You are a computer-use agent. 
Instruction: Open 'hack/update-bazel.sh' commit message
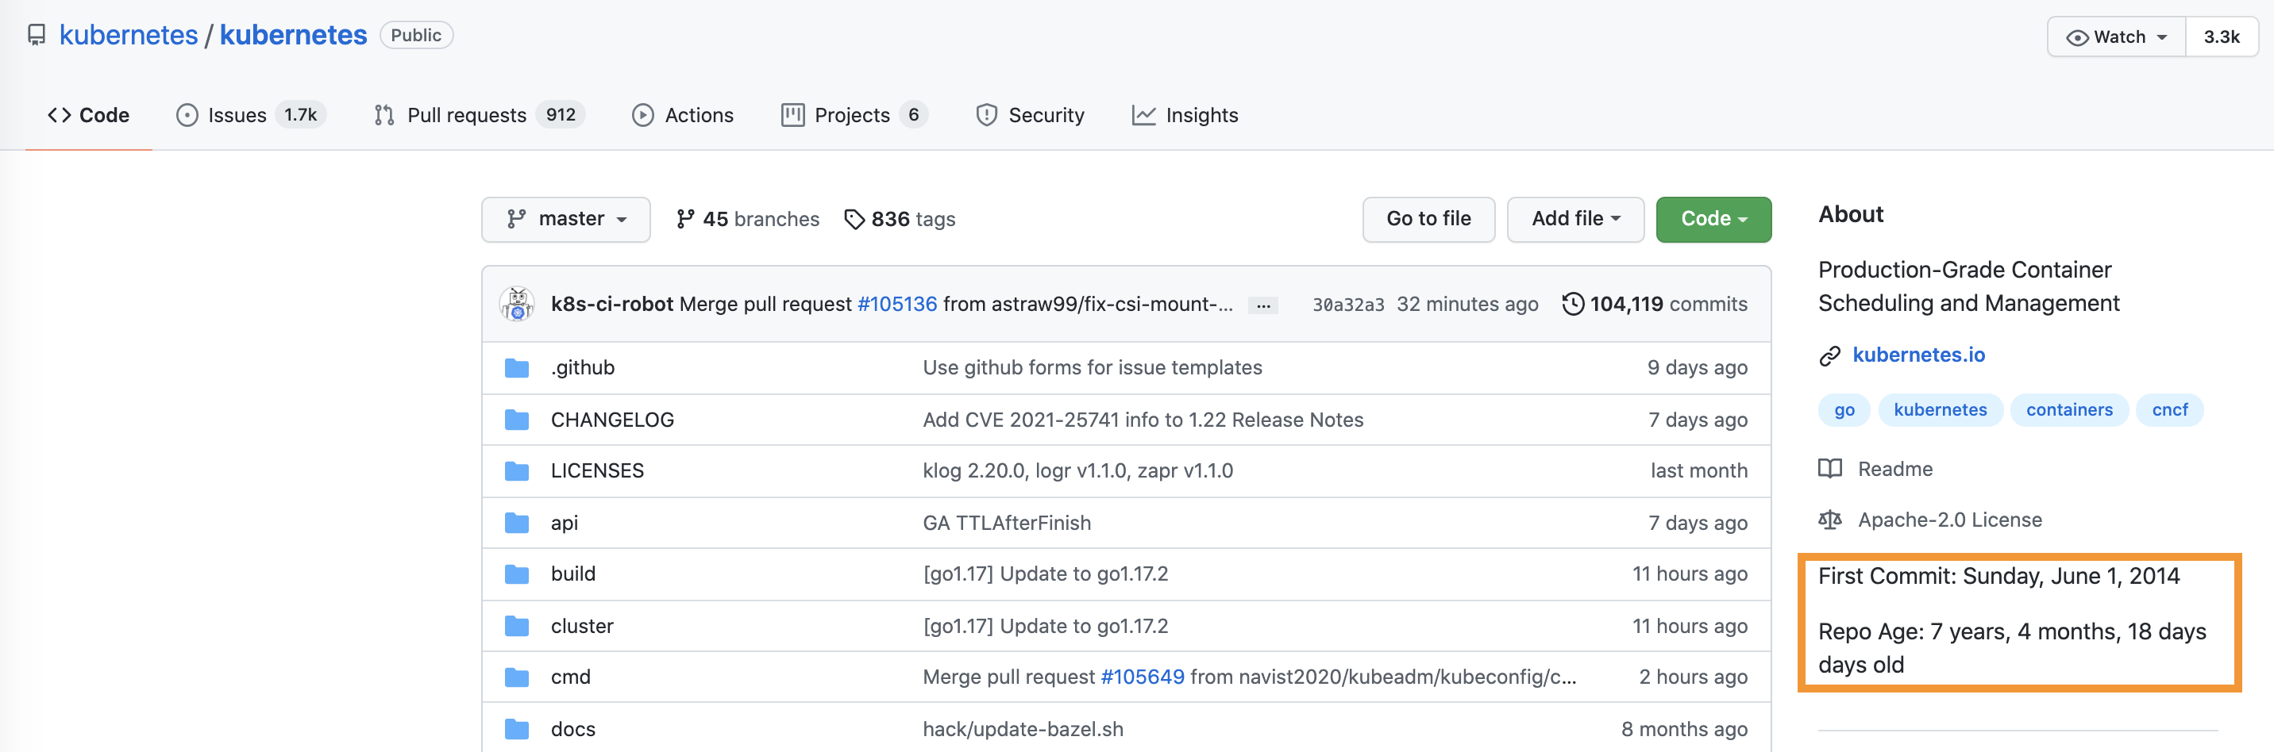click(1022, 729)
